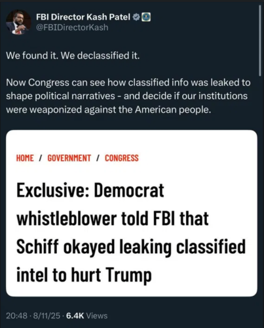
Task: Click the 'Now Congress can see' tweet paragraph
Action: coord(128,96)
